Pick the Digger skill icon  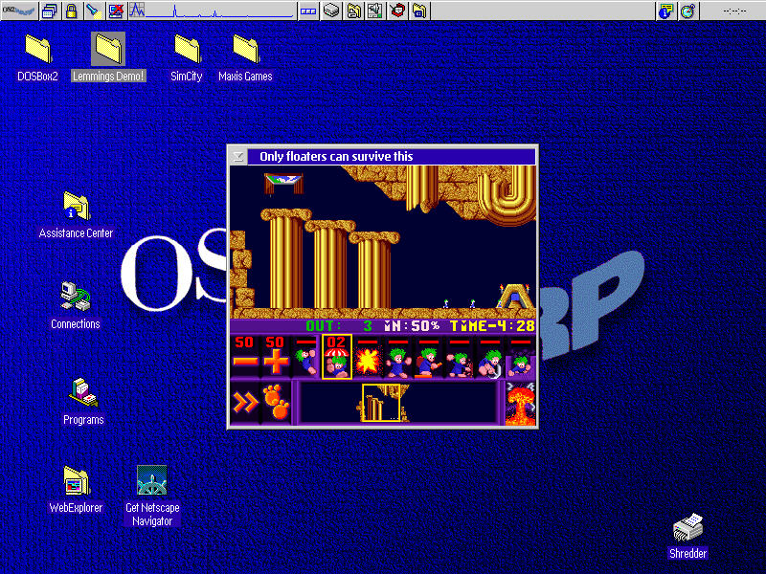pyautogui.click(x=520, y=357)
